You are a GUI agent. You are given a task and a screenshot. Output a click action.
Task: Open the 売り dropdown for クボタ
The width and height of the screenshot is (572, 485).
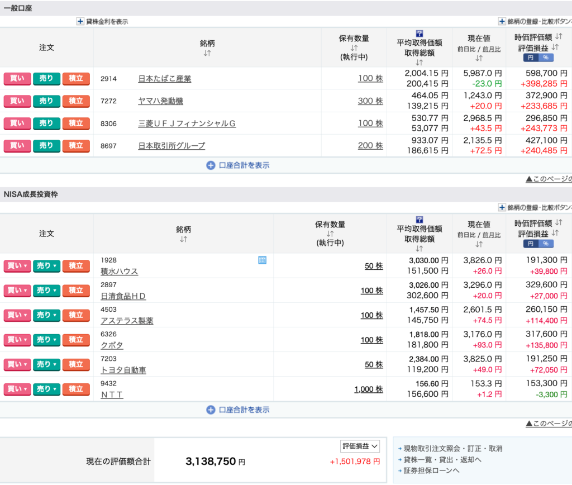tap(46, 340)
